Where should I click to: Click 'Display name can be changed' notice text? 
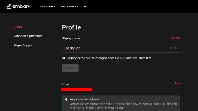102,58
